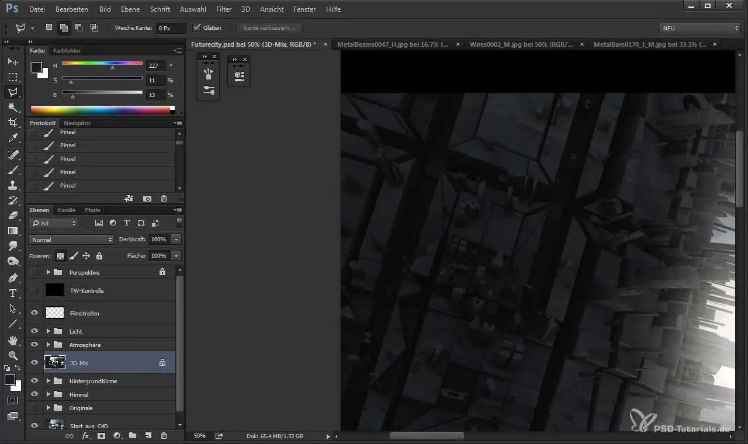The image size is (748, 444).
Task: Select the Hand tool
Action: pyautogui.click(x=13, y=340)
